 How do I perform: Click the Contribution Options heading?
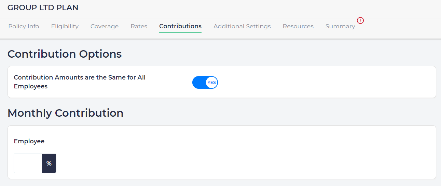pyautogui.click(x=65, y=54)
